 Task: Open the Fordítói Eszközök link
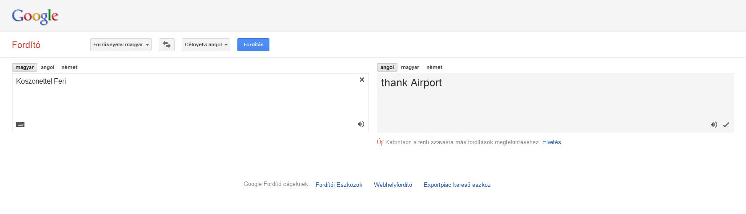click(339, 185)
